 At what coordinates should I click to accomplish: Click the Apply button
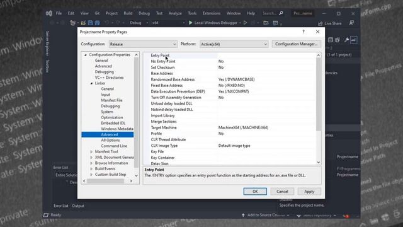309,192
